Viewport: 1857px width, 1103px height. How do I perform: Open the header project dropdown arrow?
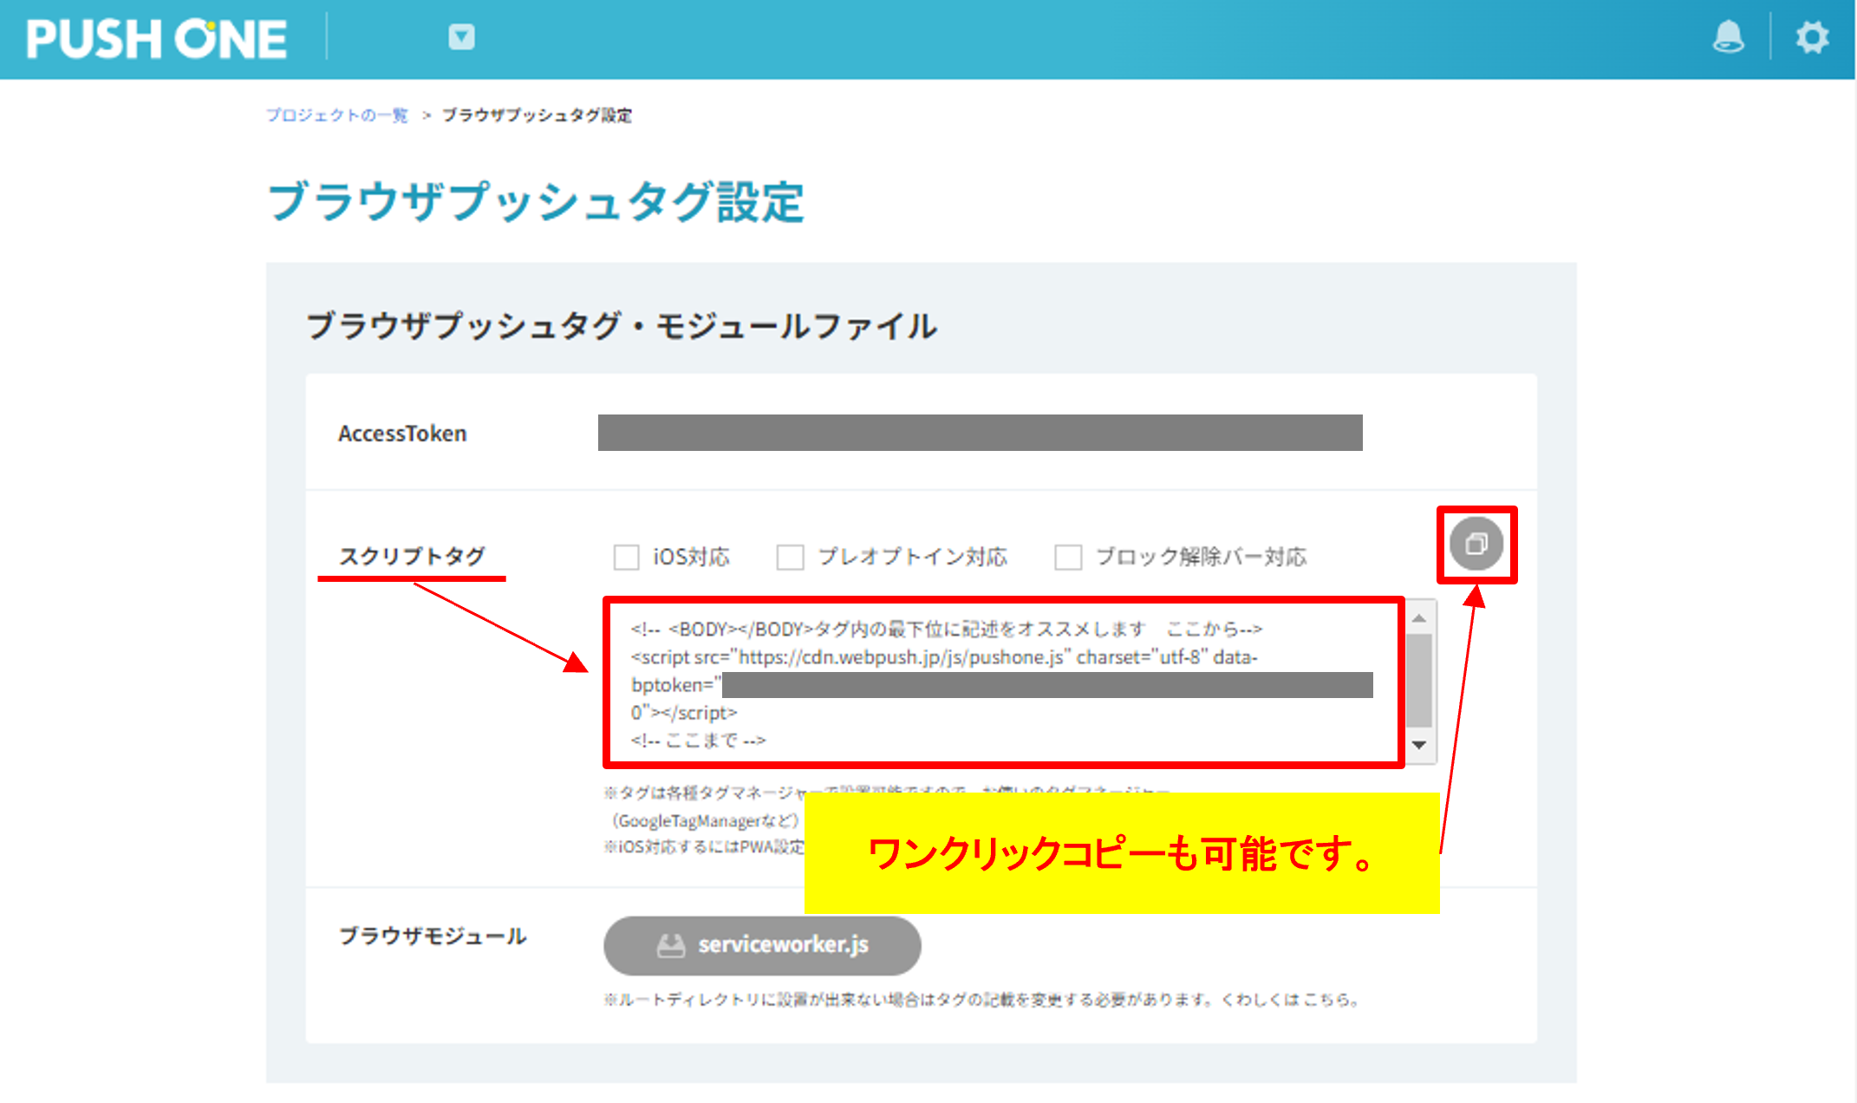(461, 37)
